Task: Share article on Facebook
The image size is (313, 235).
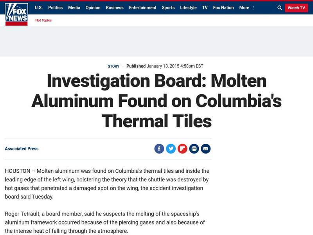Action: (159, 149)
